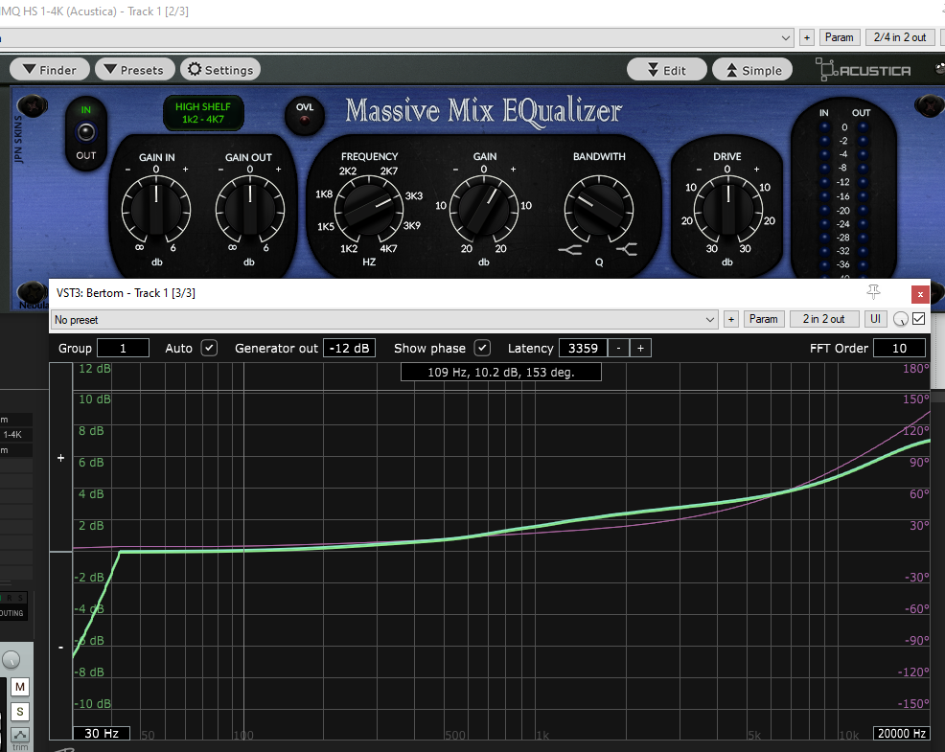
Task: Select the 1-4K entry in FX list
Action: pos(15,435)
